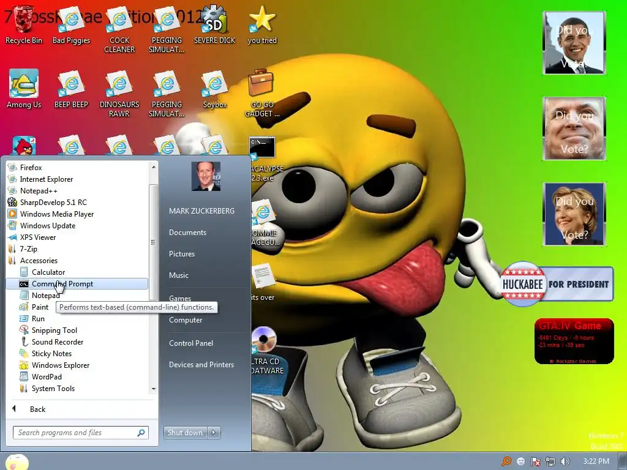Open the Action Center flag icon
Viewport: 627px width, 470px height.
tap(535, 461)
